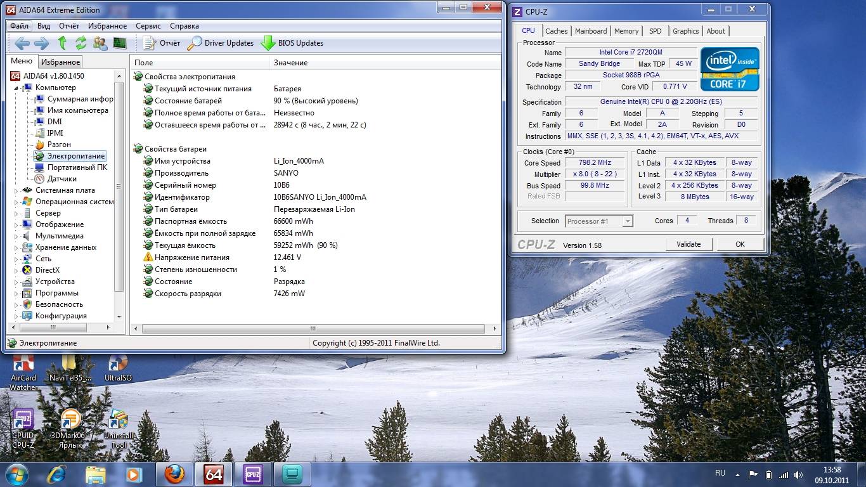Open Driver Updates from the toolbar
The width and height of the screenshot is (866, 487).
coord(221,43)
